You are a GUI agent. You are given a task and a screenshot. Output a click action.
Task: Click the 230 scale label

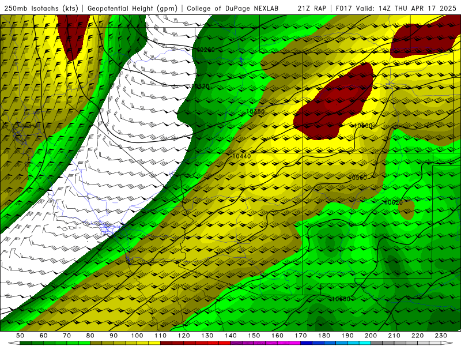click(441, 336)
